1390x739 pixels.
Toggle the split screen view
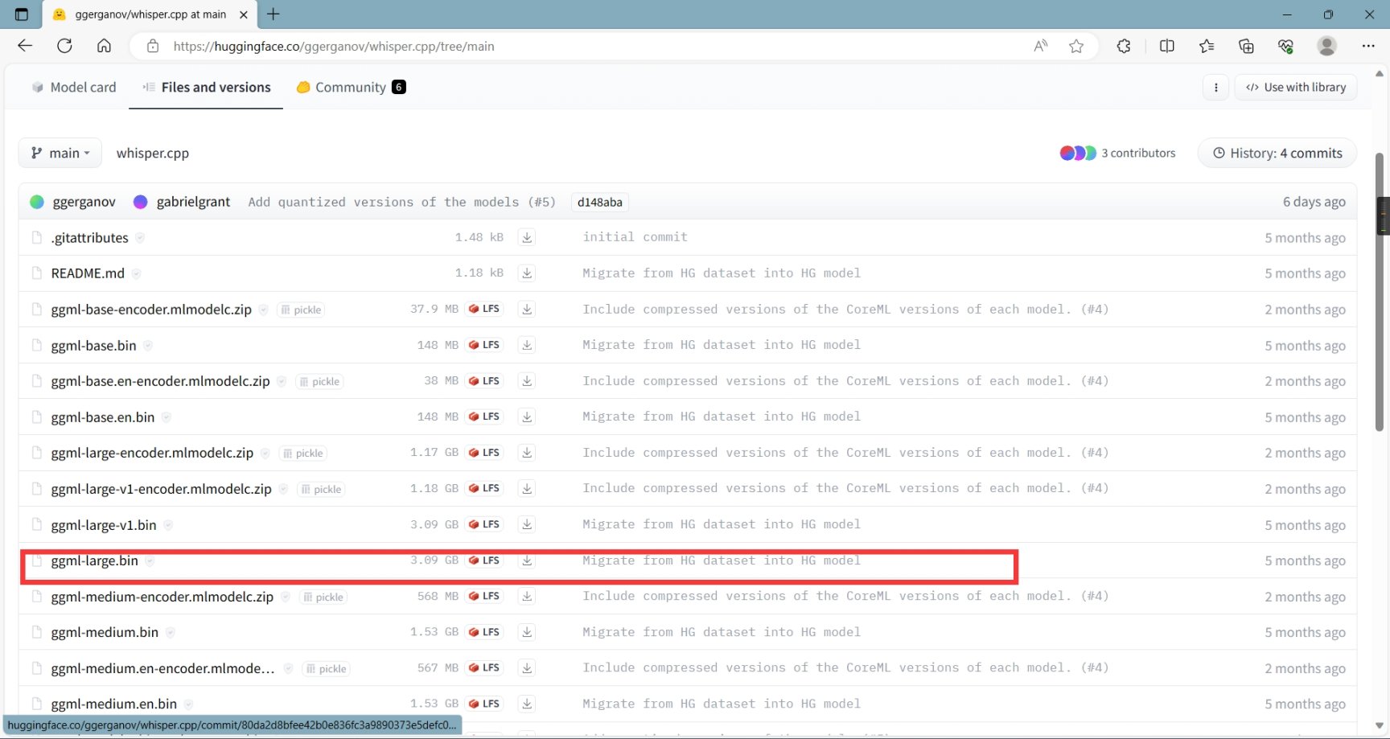pyautogui.click(x=1167, y=46)
